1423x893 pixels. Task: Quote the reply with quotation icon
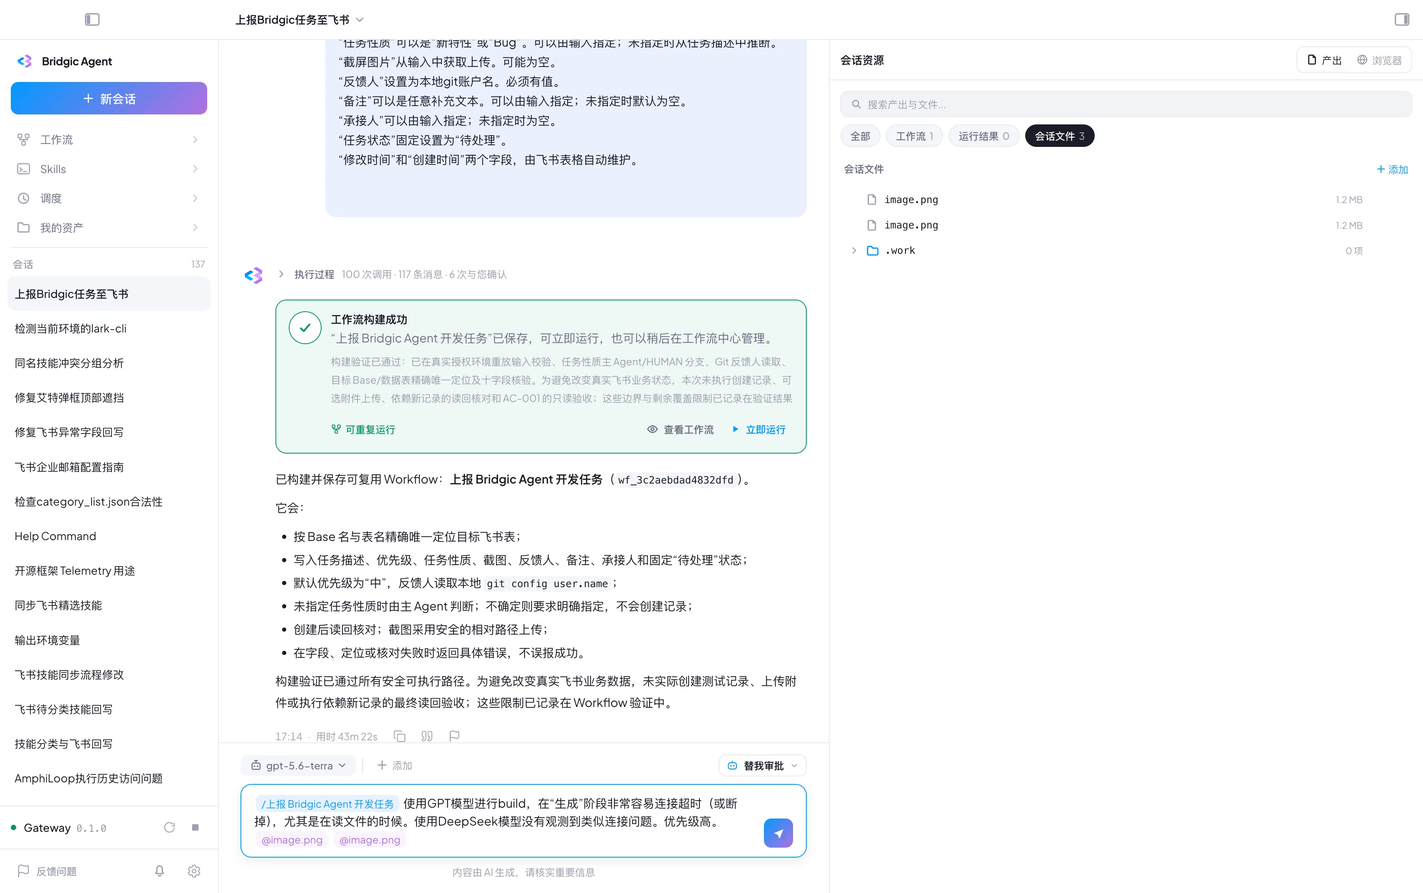427,736
